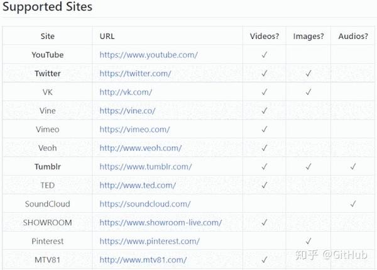The image size is (377, 270).
Task: Open the pinterest.com link
Action: point(150,241)
